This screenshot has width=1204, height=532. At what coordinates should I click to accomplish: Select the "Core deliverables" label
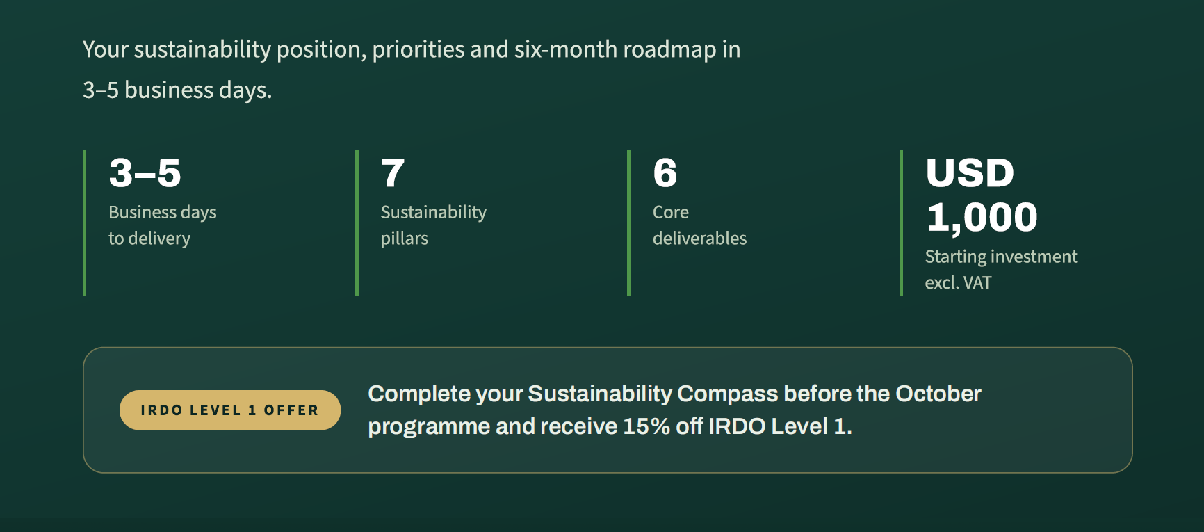click(699, 225)
